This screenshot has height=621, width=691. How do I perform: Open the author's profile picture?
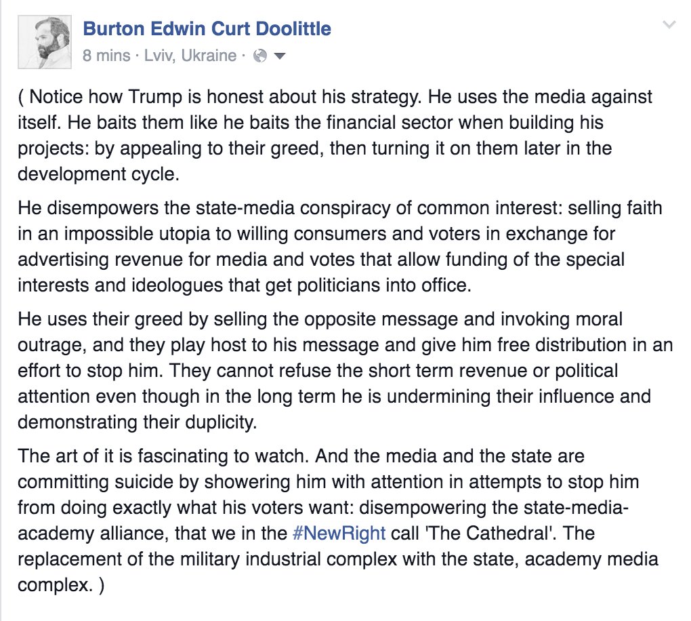pyautogui.click(x=42, y=42)
